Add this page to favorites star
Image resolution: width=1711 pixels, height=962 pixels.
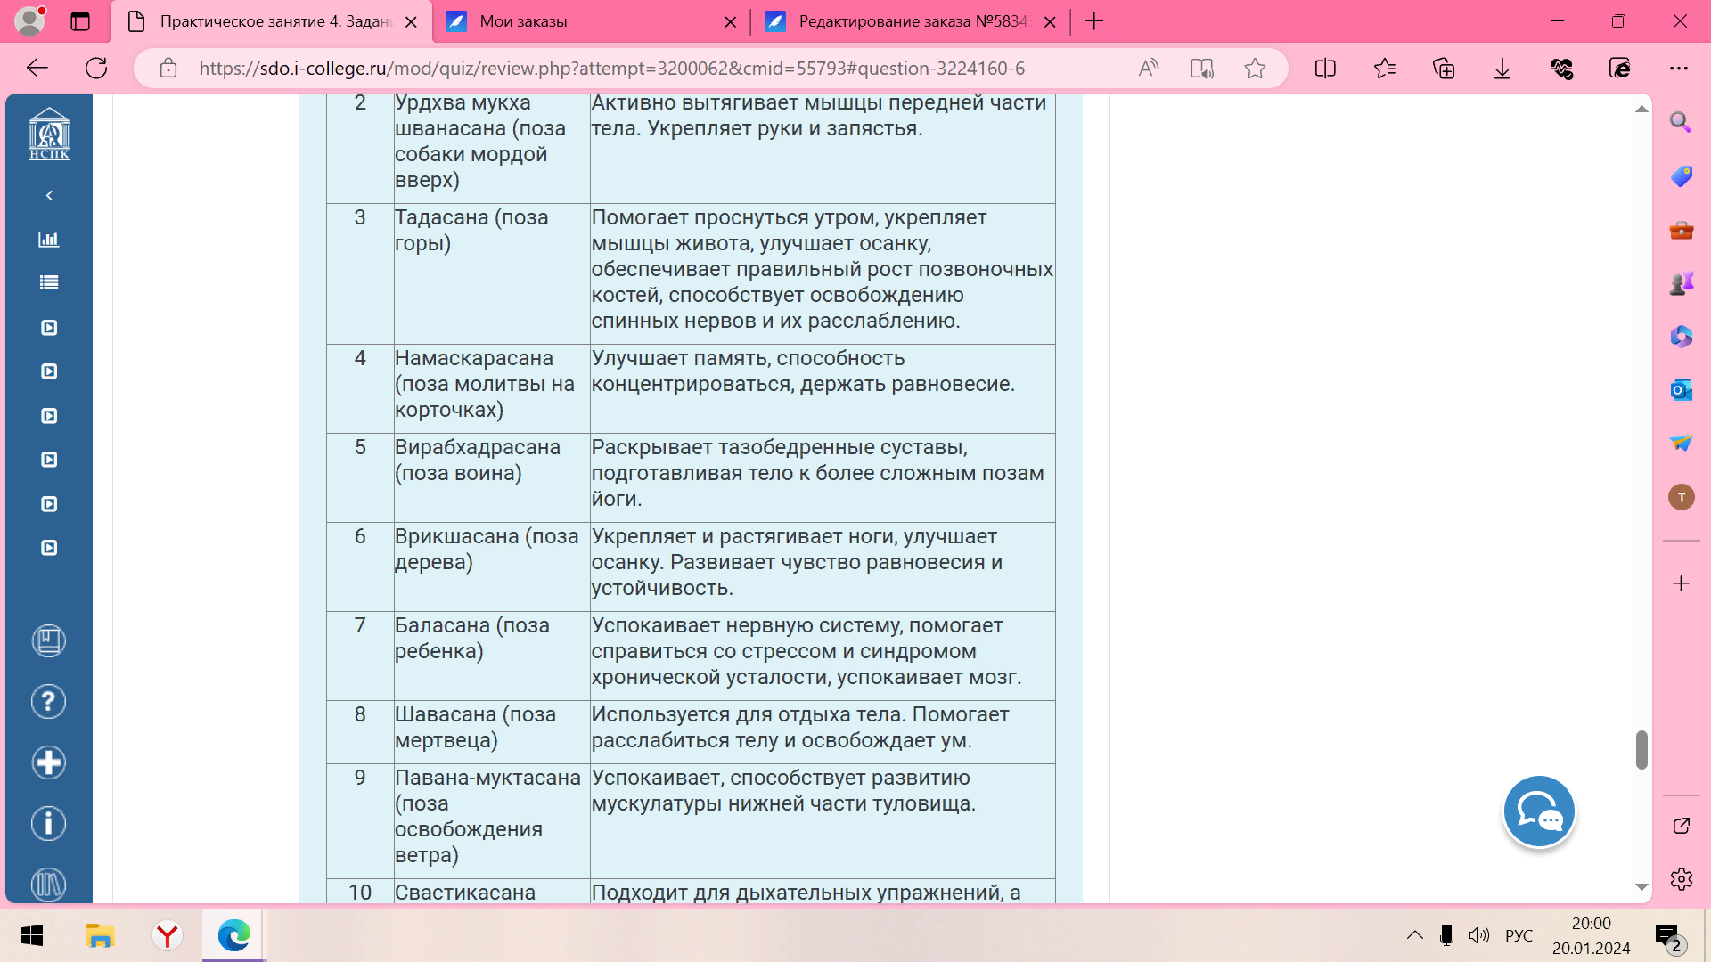1255,68
